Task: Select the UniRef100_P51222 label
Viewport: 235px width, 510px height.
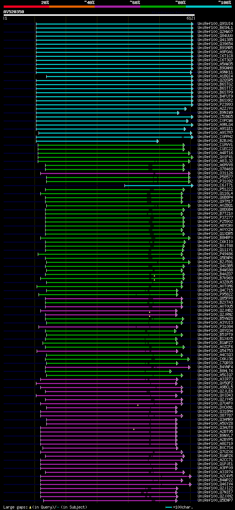Action: (x=215, y=189)
